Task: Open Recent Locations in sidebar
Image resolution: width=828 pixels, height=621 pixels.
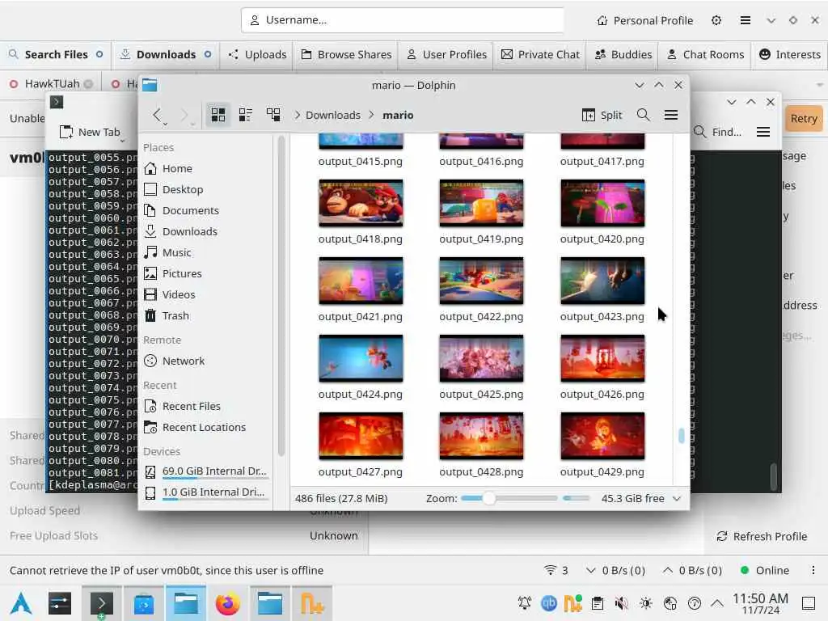Action: (x=204, y=428)
